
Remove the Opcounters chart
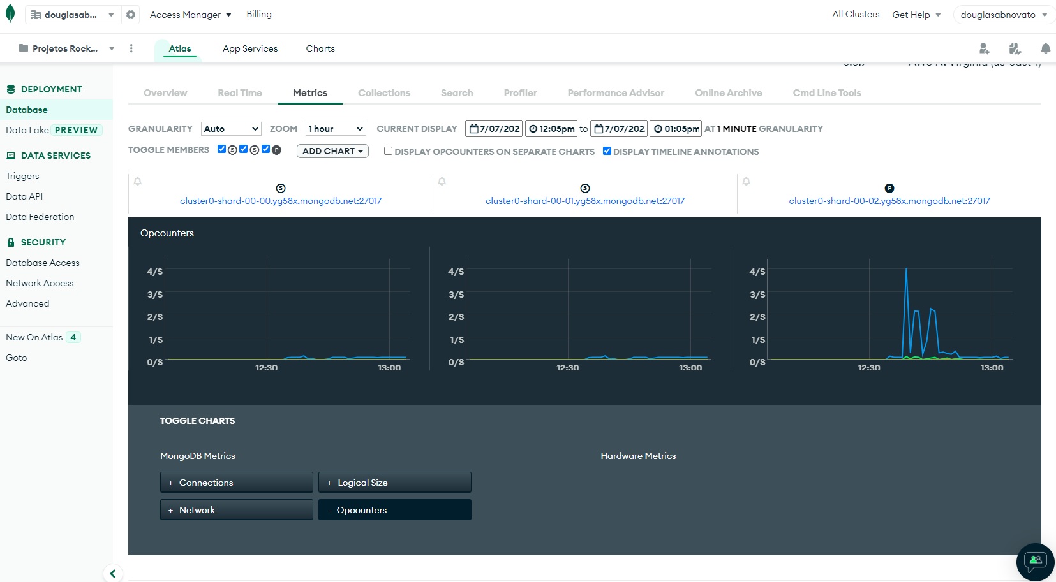(395, 510)
